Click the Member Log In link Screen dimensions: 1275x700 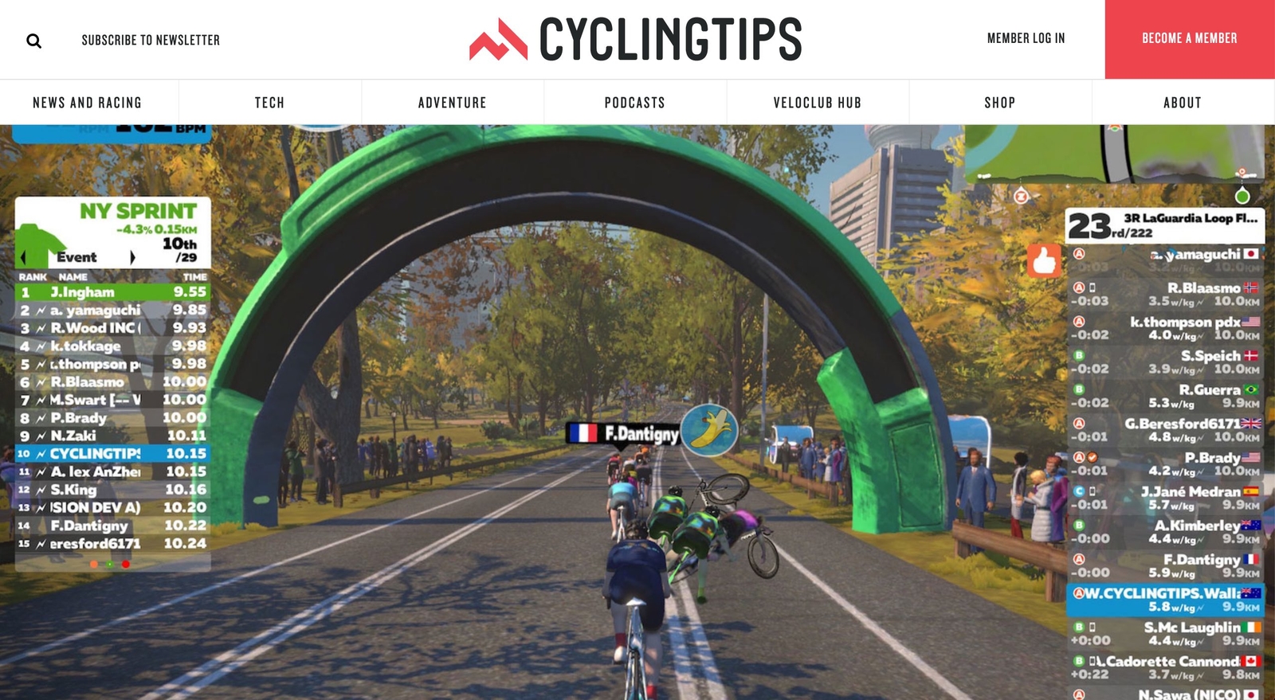[1026, 38]
